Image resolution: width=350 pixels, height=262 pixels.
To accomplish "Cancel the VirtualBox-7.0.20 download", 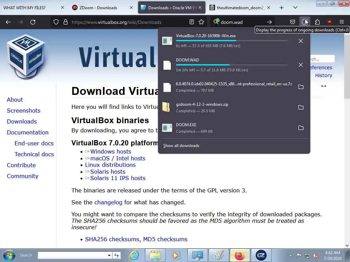I will (x=301, y=41).
